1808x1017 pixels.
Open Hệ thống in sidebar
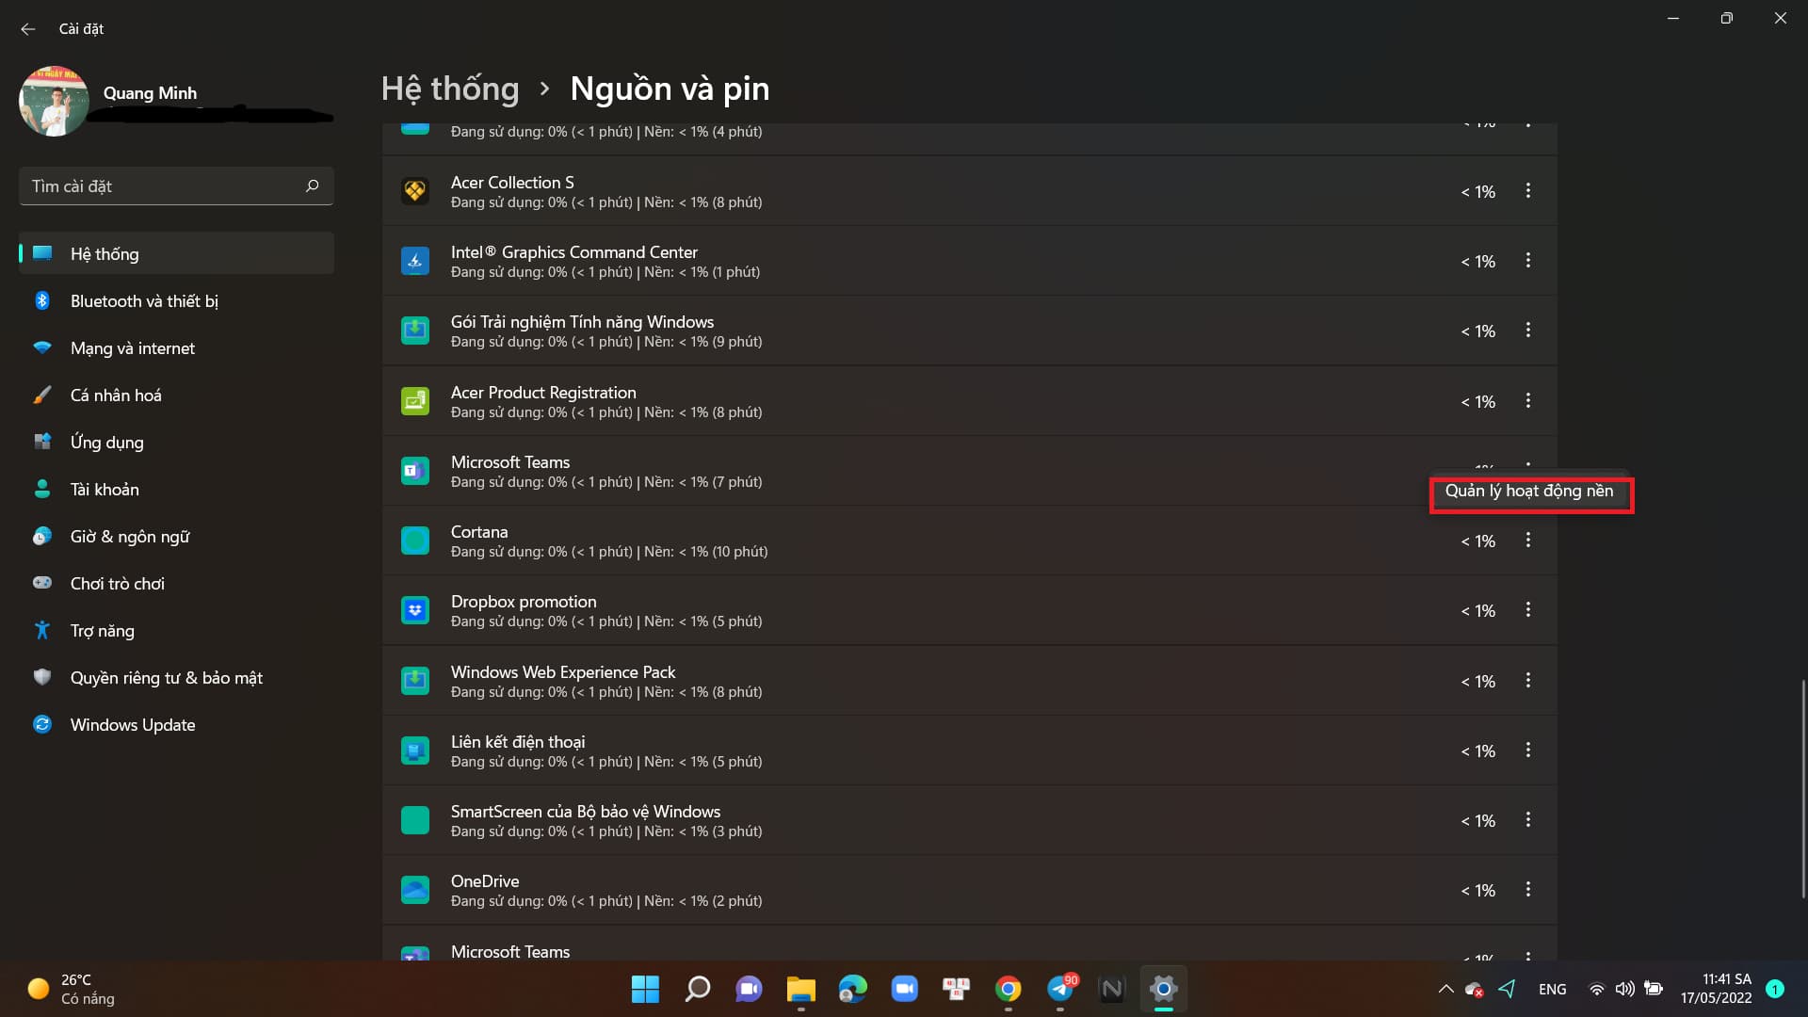tap(176, 253)
